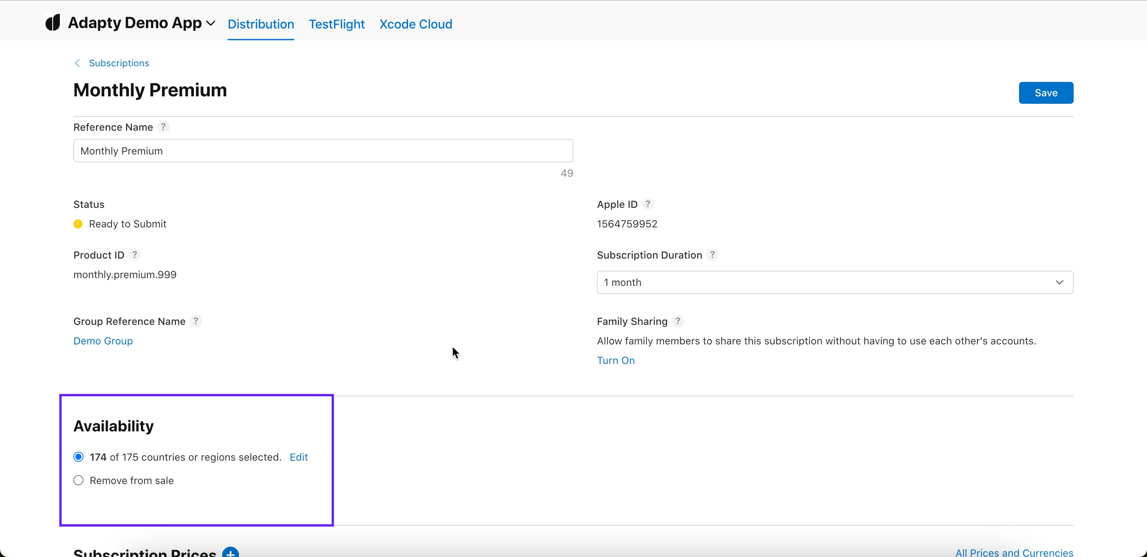Click the plus icon by Subscription Prices
The image size is (1147, 557).
tap(230, 553)
